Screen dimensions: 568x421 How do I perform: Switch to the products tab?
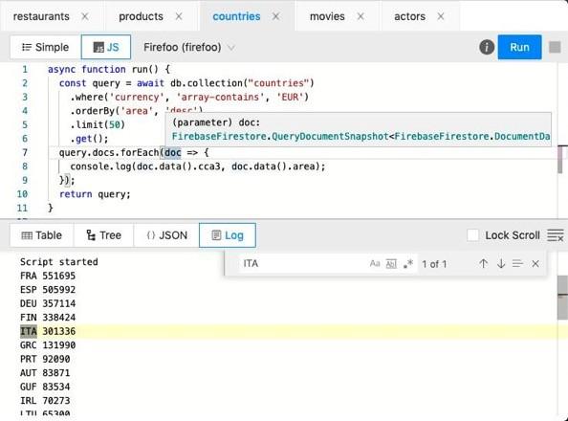click(141, 16)
